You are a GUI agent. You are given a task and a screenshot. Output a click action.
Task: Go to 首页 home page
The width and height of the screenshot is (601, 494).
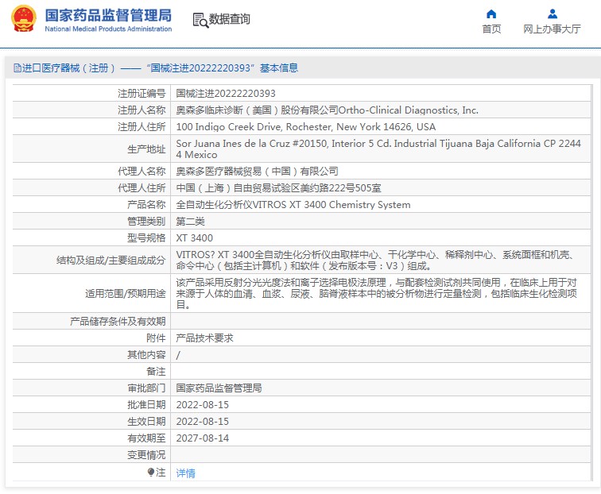pyautogui.click(x=491, y=29)
